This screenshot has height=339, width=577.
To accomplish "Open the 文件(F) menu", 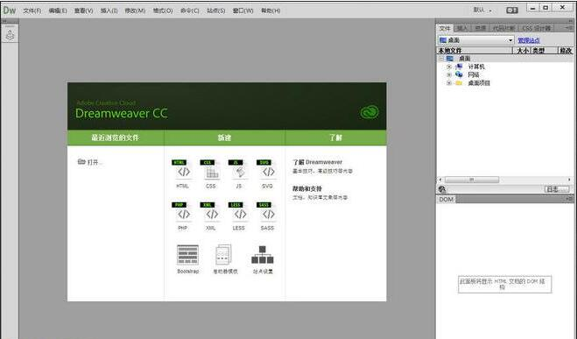I will [32, 11].
